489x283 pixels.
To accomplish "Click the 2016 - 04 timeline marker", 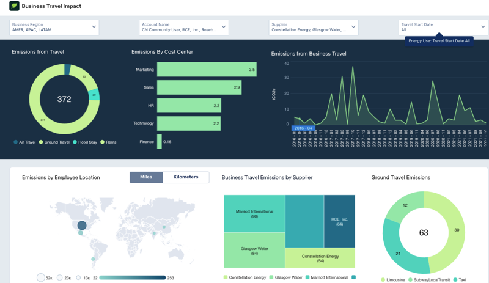I will click(303, 128).
